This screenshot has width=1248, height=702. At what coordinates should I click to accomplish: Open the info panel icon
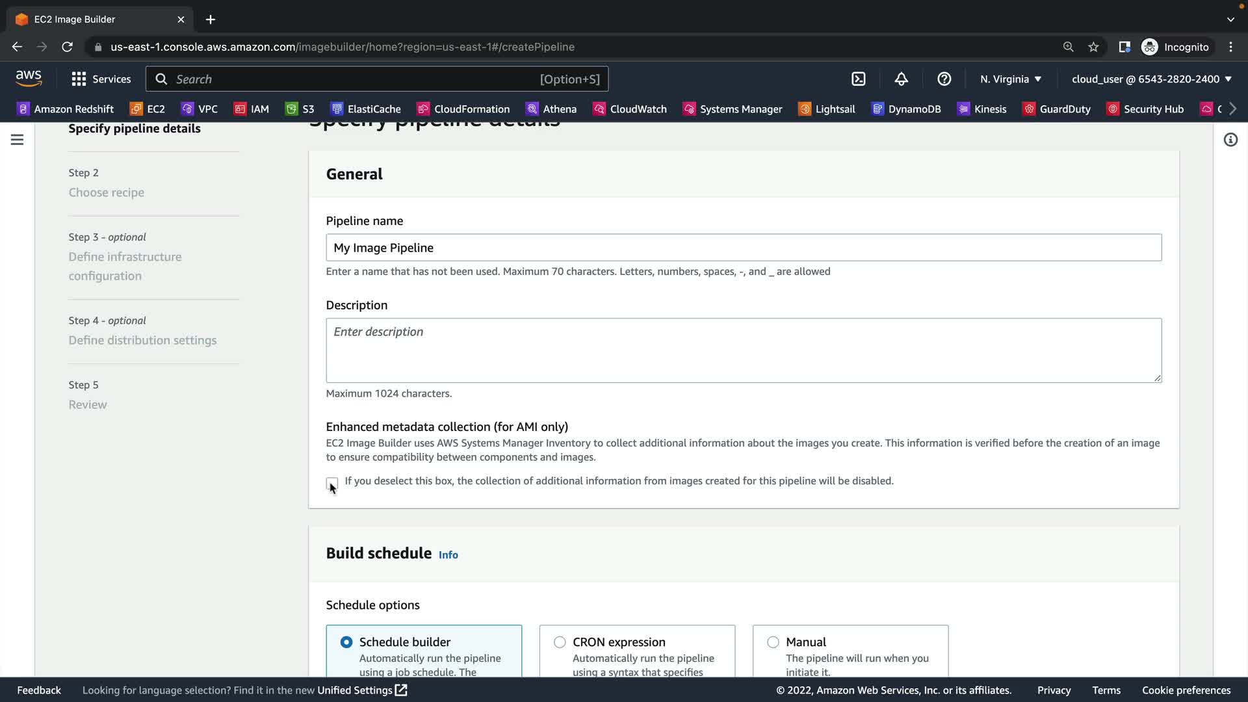[1230, 140]
